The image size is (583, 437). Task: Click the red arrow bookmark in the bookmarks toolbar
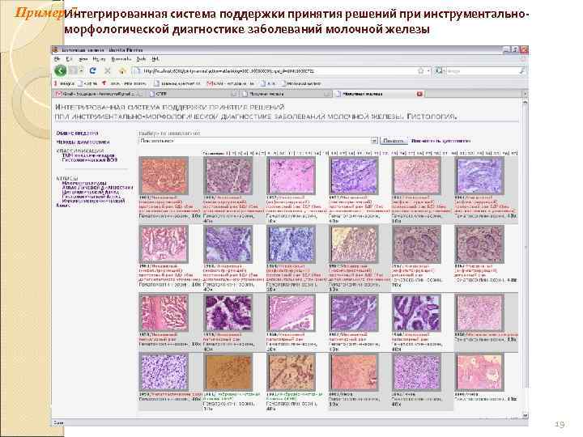tap(124, 83)
